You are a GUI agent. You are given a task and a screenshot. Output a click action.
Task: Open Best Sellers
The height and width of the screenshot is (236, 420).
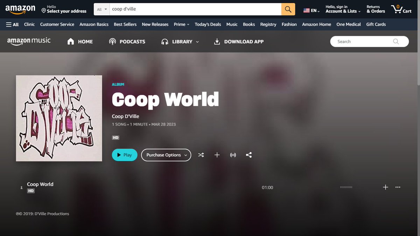click(x=125, y=24)
